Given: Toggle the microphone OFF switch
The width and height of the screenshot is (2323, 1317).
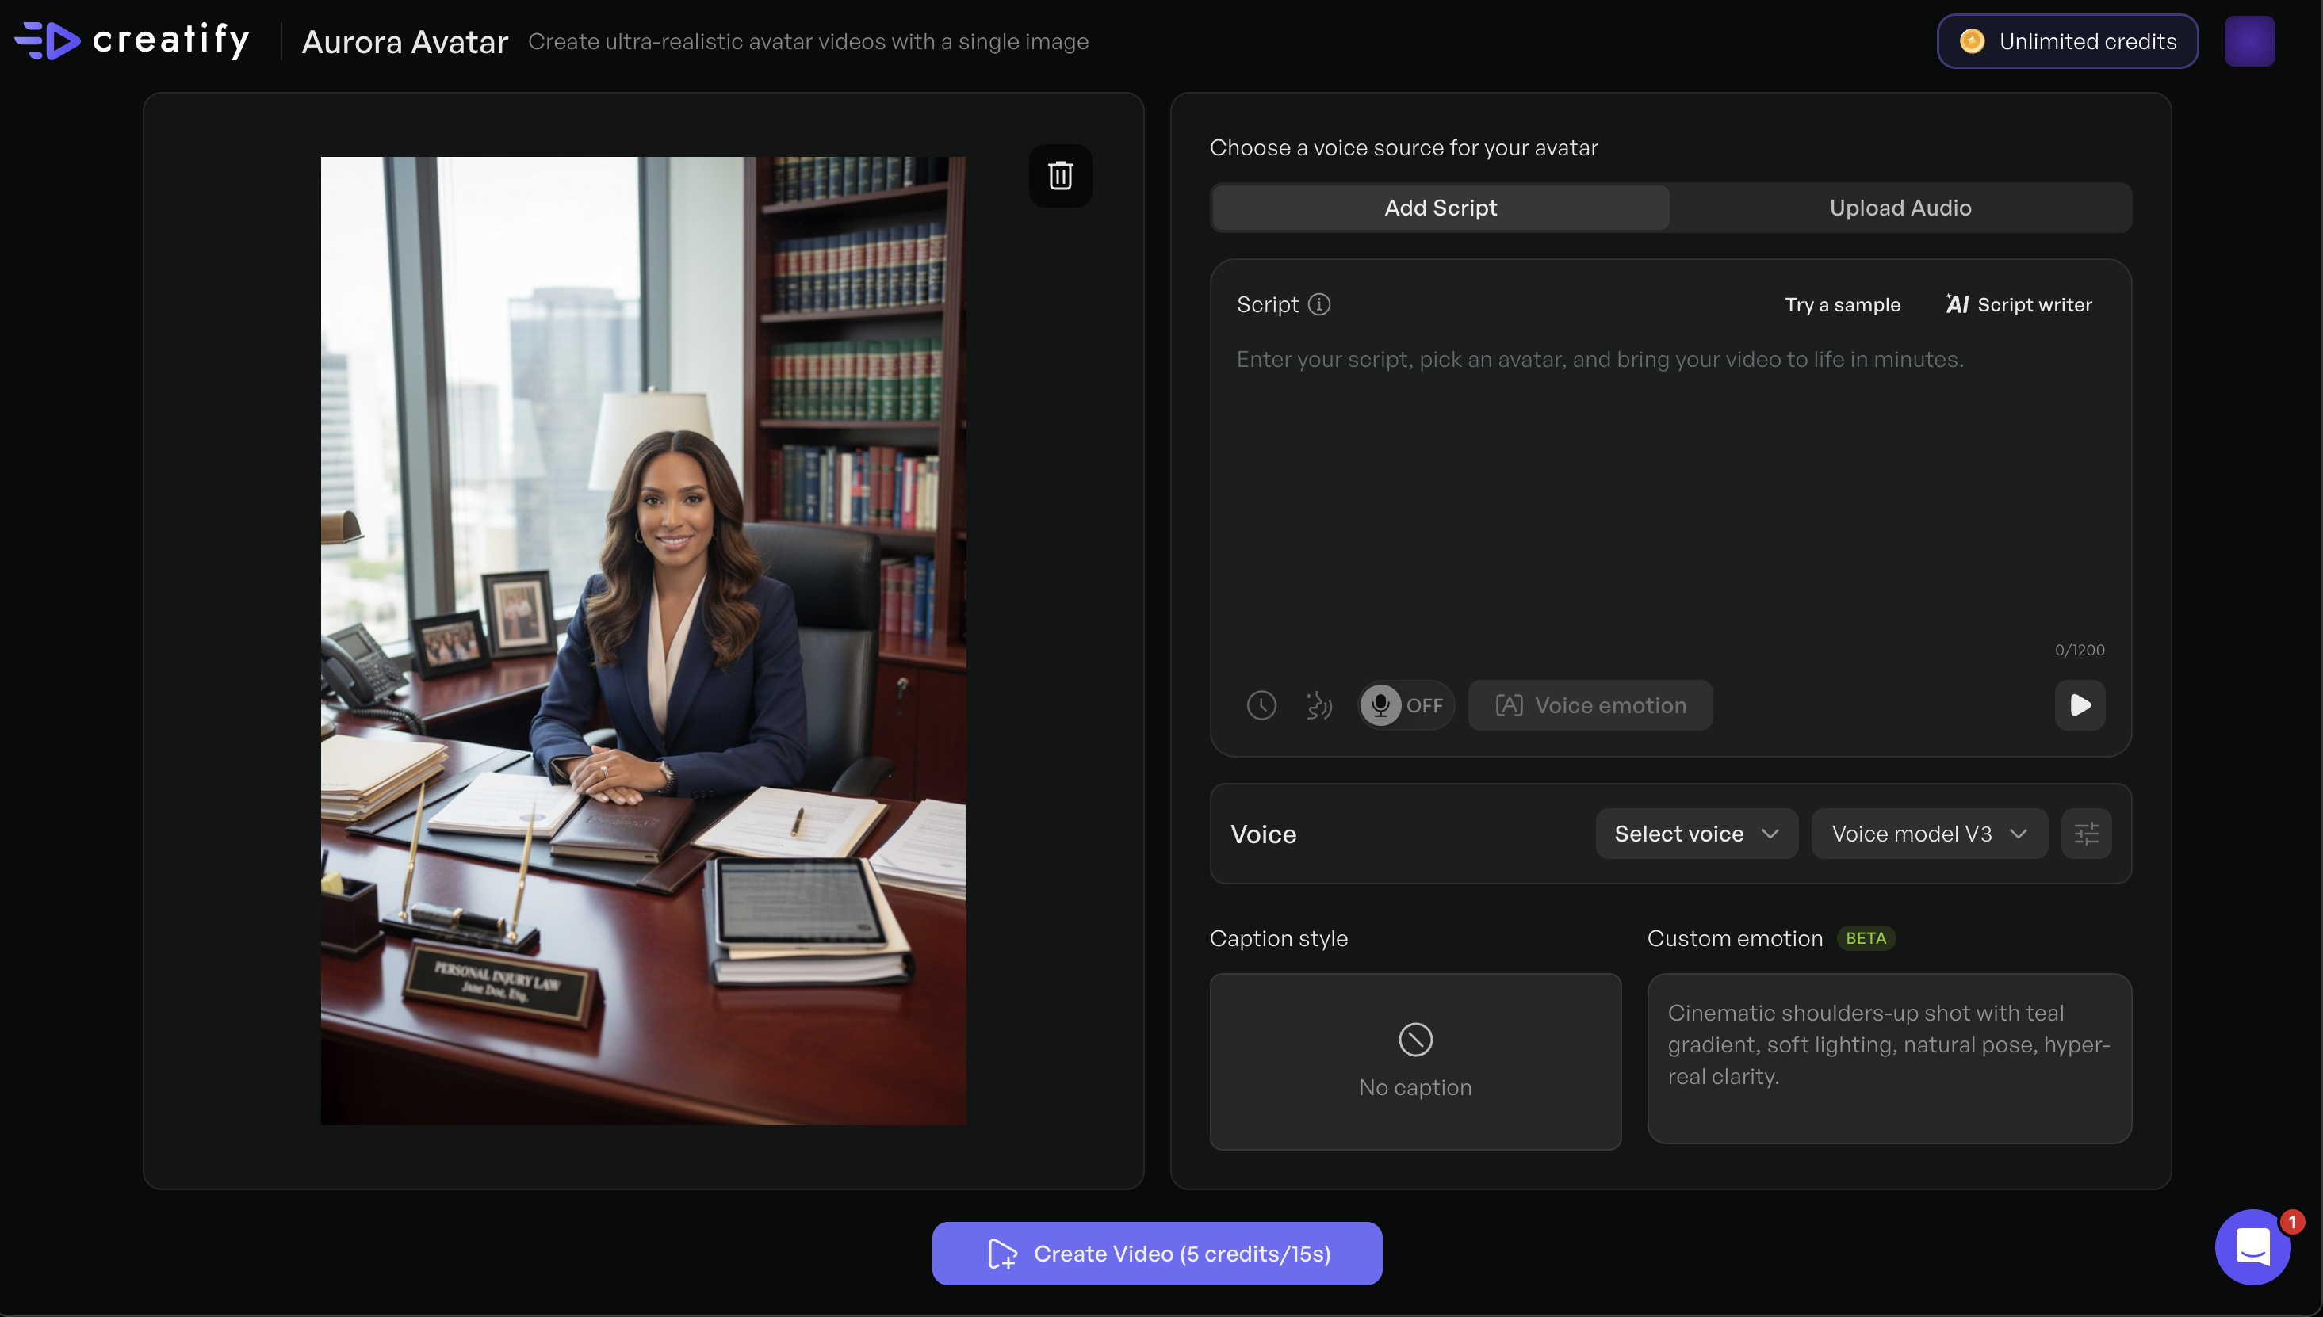Looking at the screenshot, I should pyautogui.click(x=1404, y=705).
